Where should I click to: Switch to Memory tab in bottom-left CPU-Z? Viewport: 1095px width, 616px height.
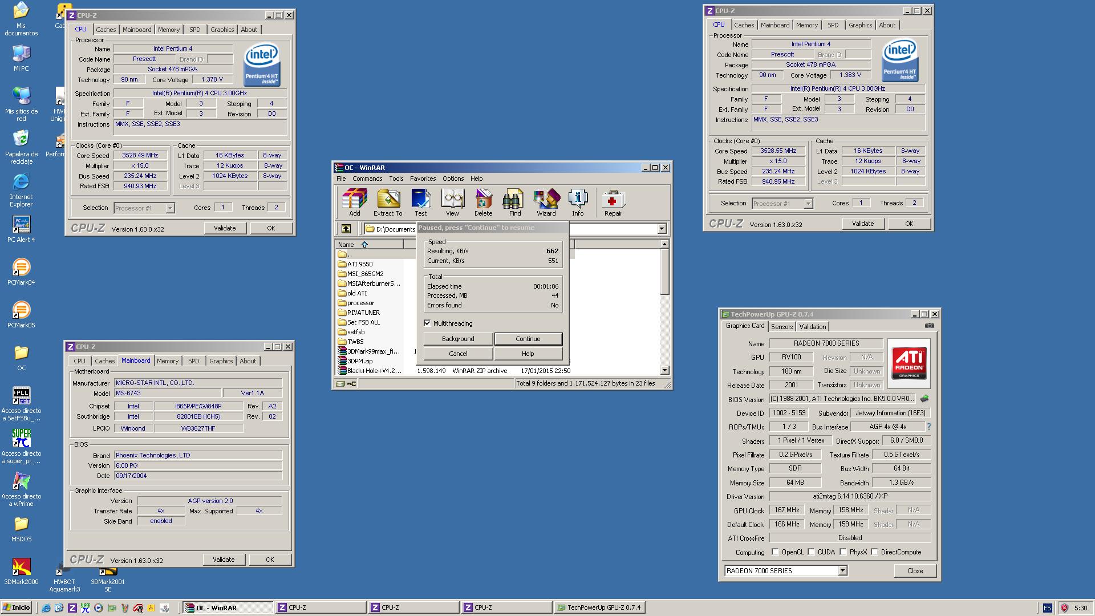point(168,361)
